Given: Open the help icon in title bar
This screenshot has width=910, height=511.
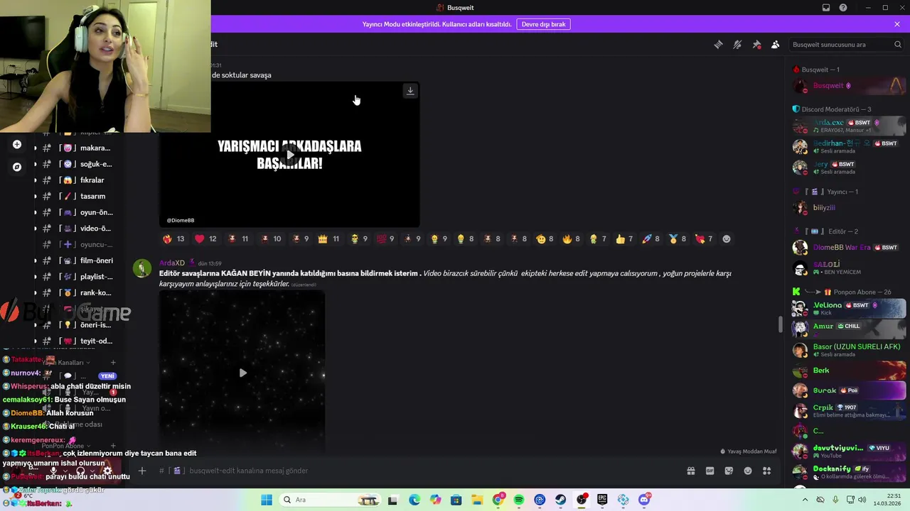Looking at the screenshot, I should click(843, 8).
